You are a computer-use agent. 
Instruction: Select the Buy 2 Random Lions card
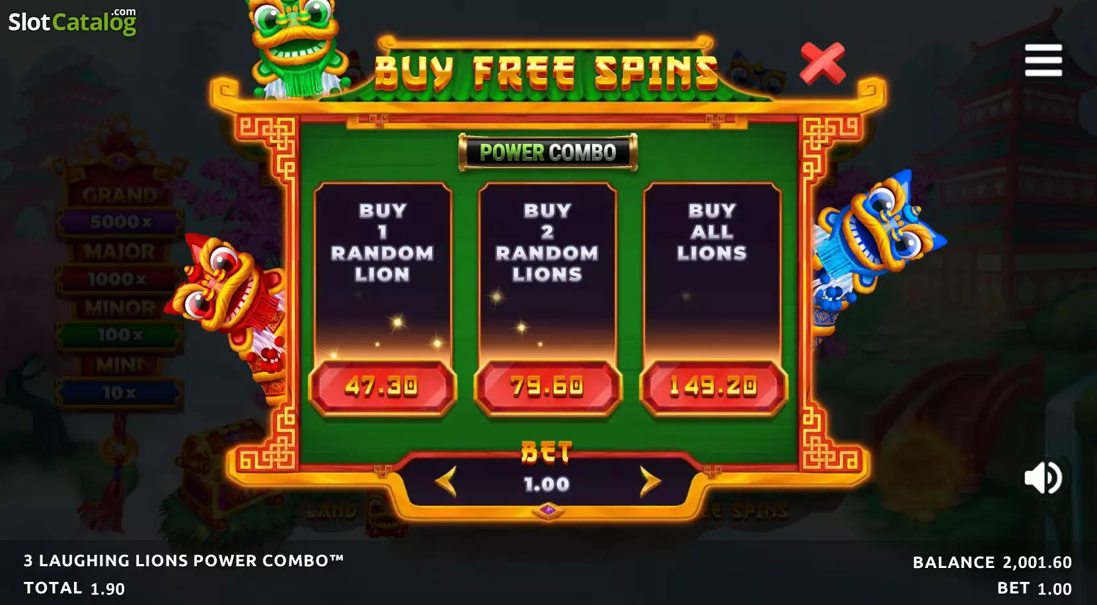point(547,271)
